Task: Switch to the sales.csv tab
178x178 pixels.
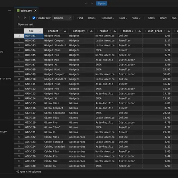Action: pos(26,11)
